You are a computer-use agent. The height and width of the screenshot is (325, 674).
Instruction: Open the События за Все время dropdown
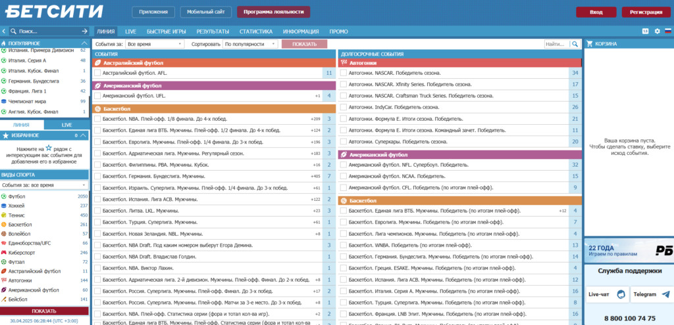155,44
